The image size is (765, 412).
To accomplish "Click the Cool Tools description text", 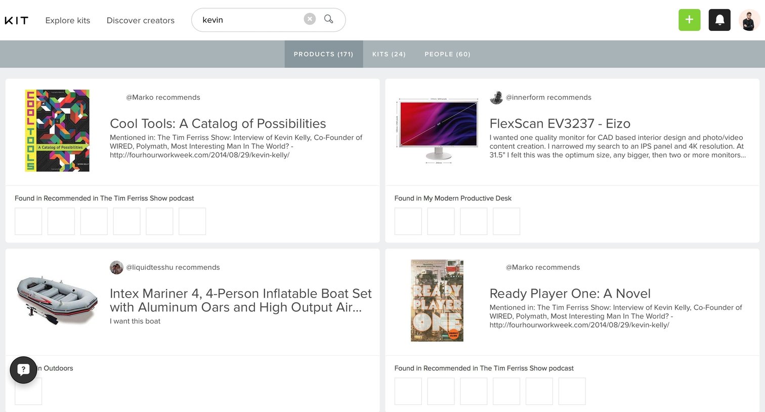I will (236, 146).
